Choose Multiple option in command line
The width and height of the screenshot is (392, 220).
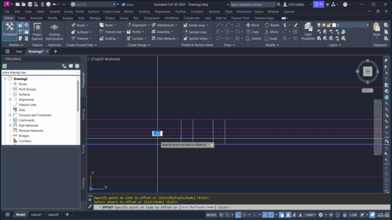[x=197, y=207]
